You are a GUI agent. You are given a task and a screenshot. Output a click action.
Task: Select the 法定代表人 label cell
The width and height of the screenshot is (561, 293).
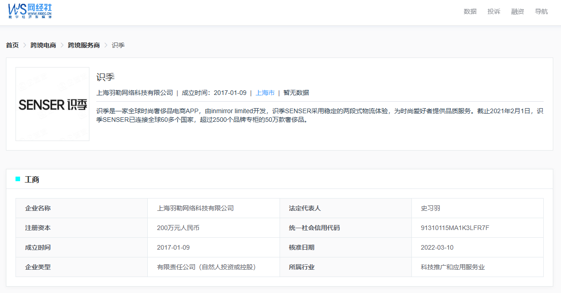coord(346,208)
